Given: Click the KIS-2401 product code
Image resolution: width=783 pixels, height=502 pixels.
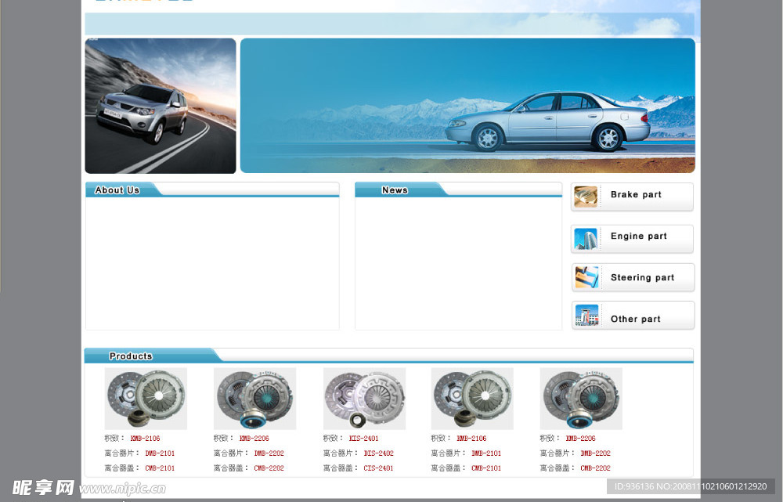Looking at the screenshot, I should [363, 439].
